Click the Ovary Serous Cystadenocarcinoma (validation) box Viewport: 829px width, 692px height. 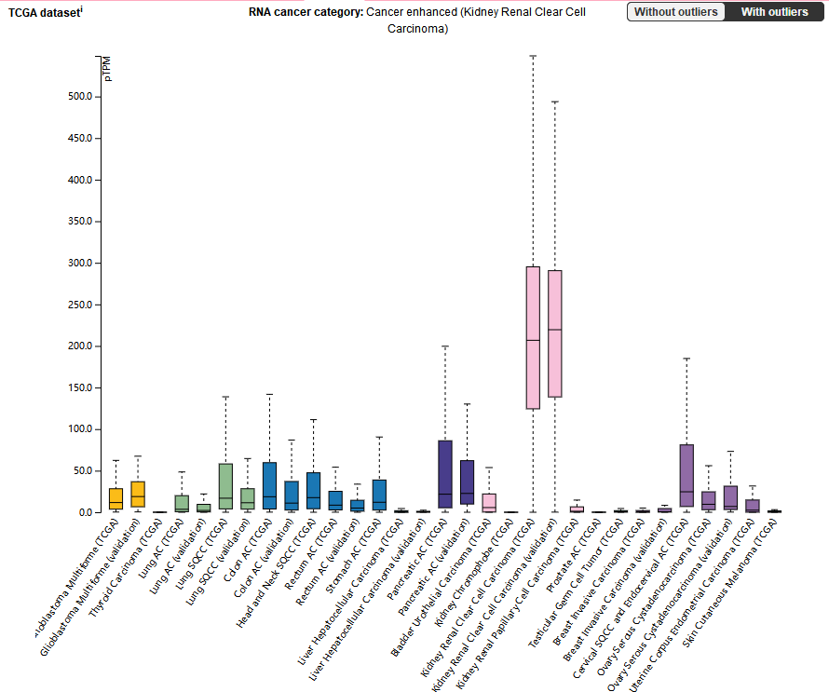[x=730, y=498]
